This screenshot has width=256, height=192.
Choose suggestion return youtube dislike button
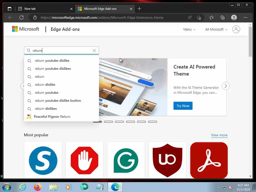pos(61,100)
